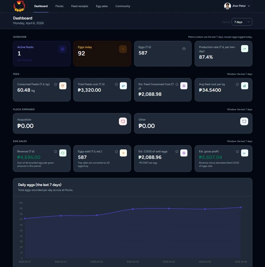Click the trending-line icon on Production rate card
Image resolution: width=265 pixels, height=267 pixels.
click(x=244, y=49)
